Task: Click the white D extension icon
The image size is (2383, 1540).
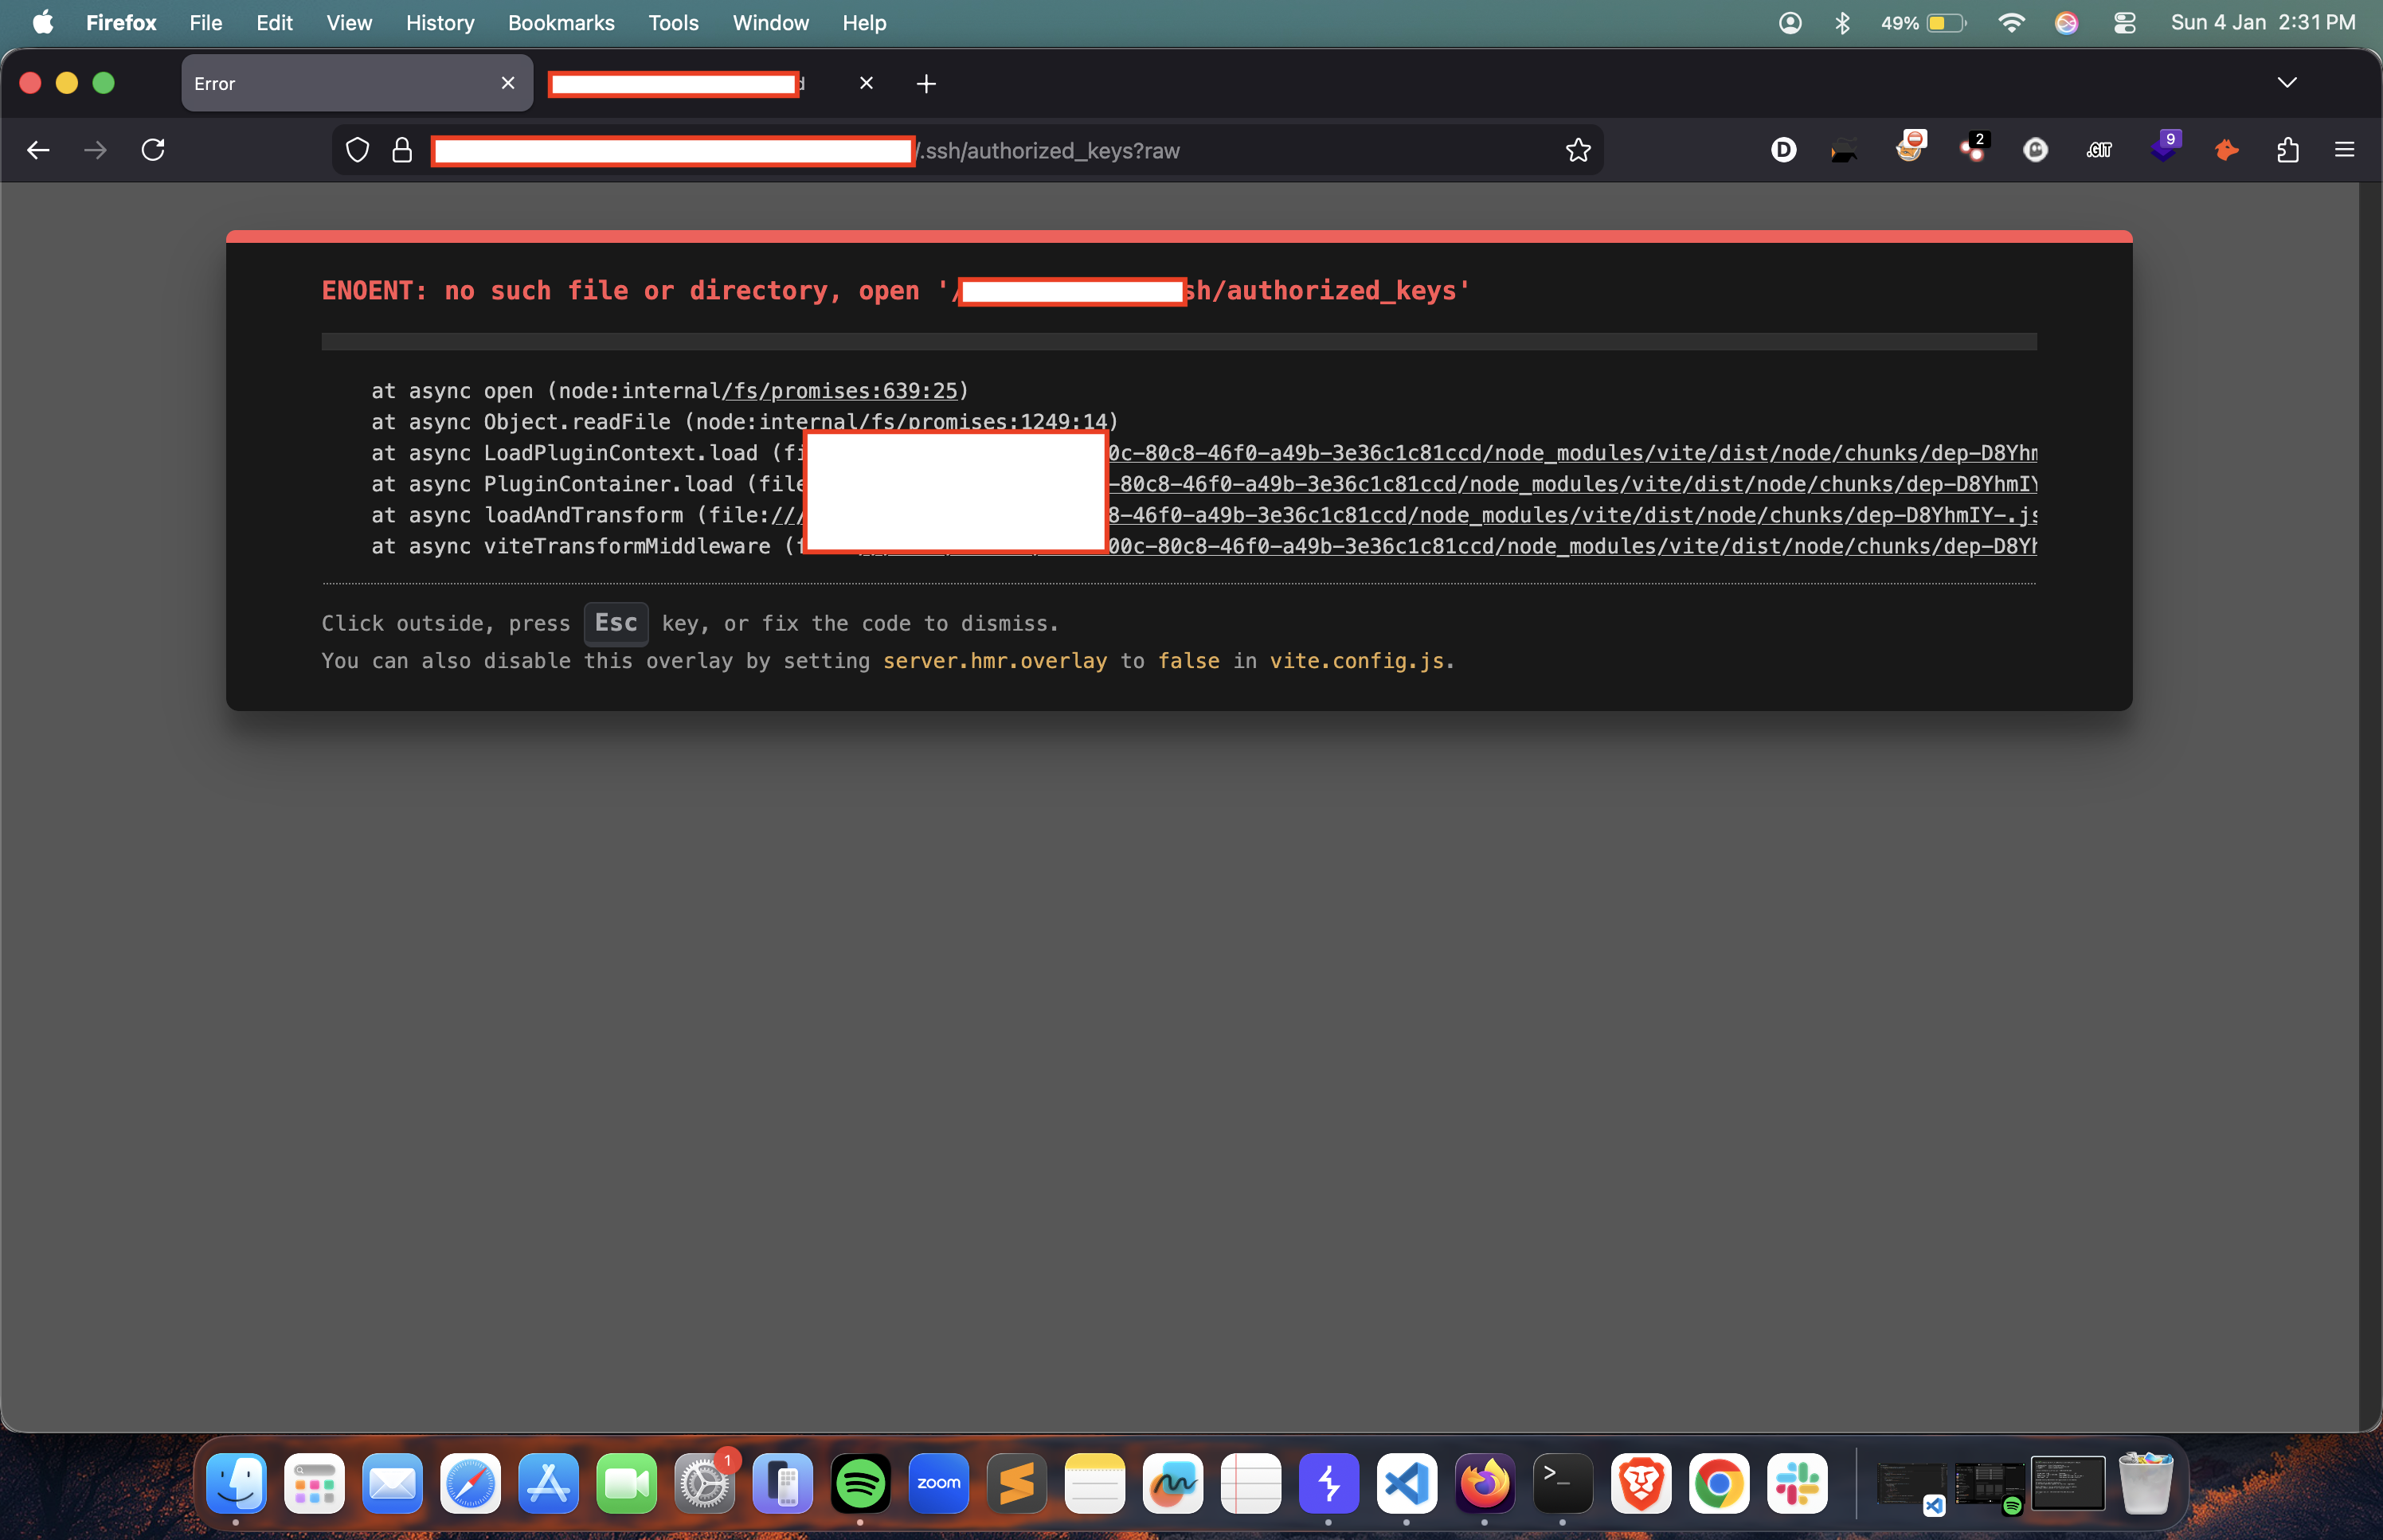Action: point(1783,150)
